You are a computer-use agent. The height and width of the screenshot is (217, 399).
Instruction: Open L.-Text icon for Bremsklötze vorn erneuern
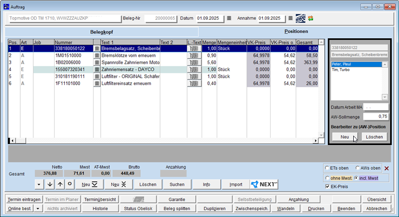tap(194, 55)
